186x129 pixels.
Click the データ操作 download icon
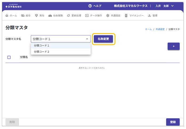pyautogui.click(x=87, y=16)
